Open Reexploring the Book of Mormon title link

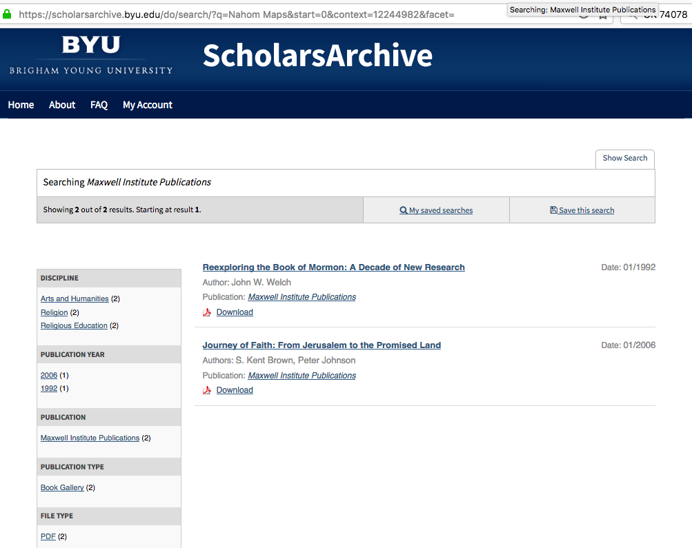(x=333, y=267)
